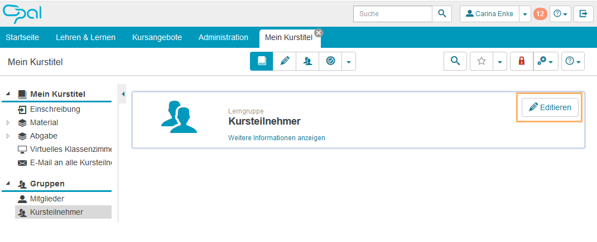
Task: Click the search magnifier button beside Suche
Action: click(442, 14)
